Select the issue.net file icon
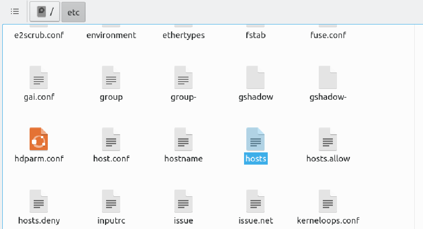Image resolution: width=423 pixels, height=229 pixels. pos(255,201)
